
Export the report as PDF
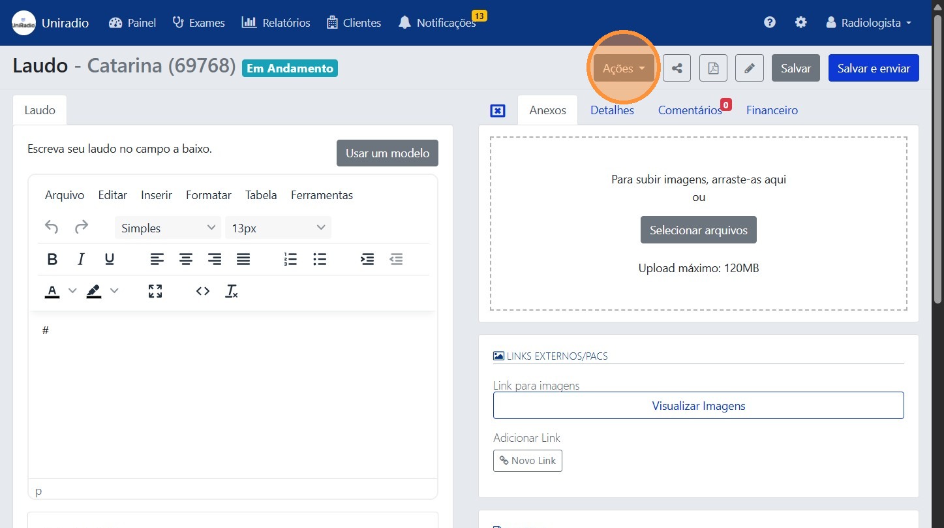point(713,69)
